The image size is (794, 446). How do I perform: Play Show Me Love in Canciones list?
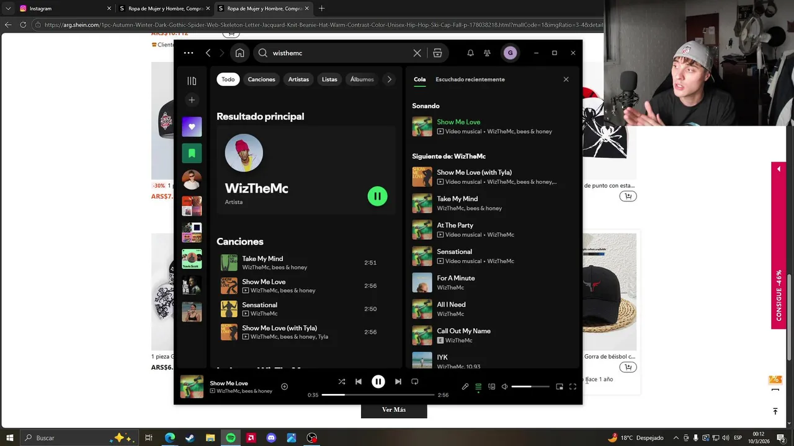click(x=306, y=286)
